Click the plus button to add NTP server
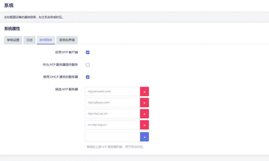Image resolution: width=269 pixels, height=161 pixels. (144, 137)
